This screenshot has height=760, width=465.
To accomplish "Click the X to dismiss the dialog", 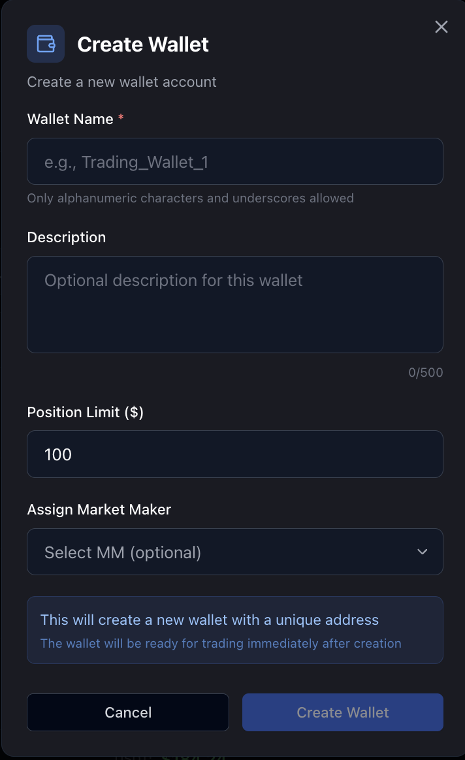I will click(441, 27).
